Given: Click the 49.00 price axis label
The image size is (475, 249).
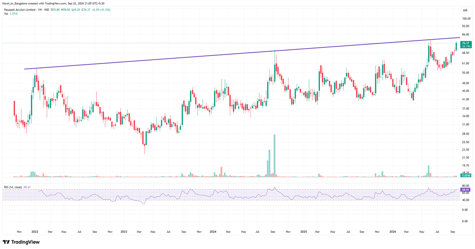Looking at the screenshot, I should [465, 83].
